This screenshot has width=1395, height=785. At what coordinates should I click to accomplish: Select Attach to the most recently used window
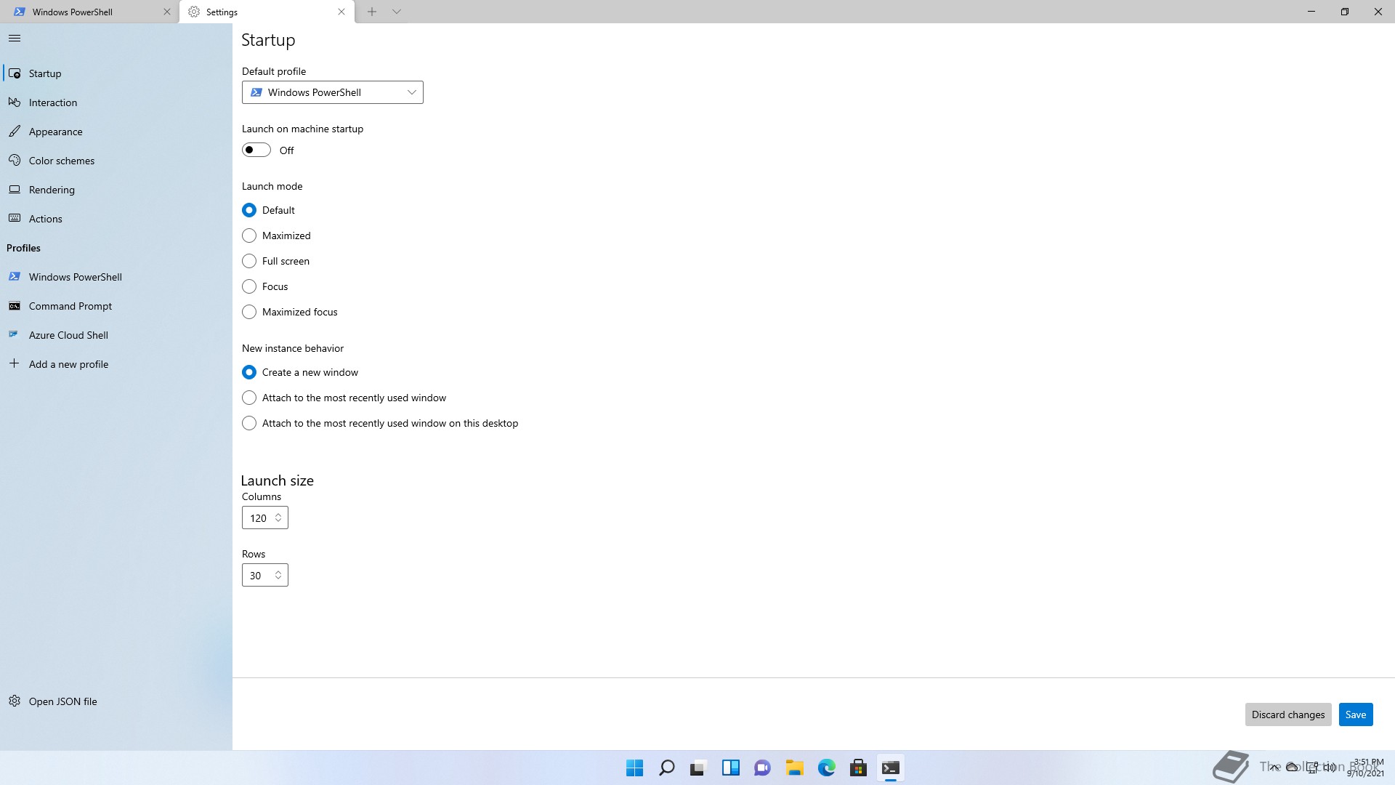pos(249,398)
